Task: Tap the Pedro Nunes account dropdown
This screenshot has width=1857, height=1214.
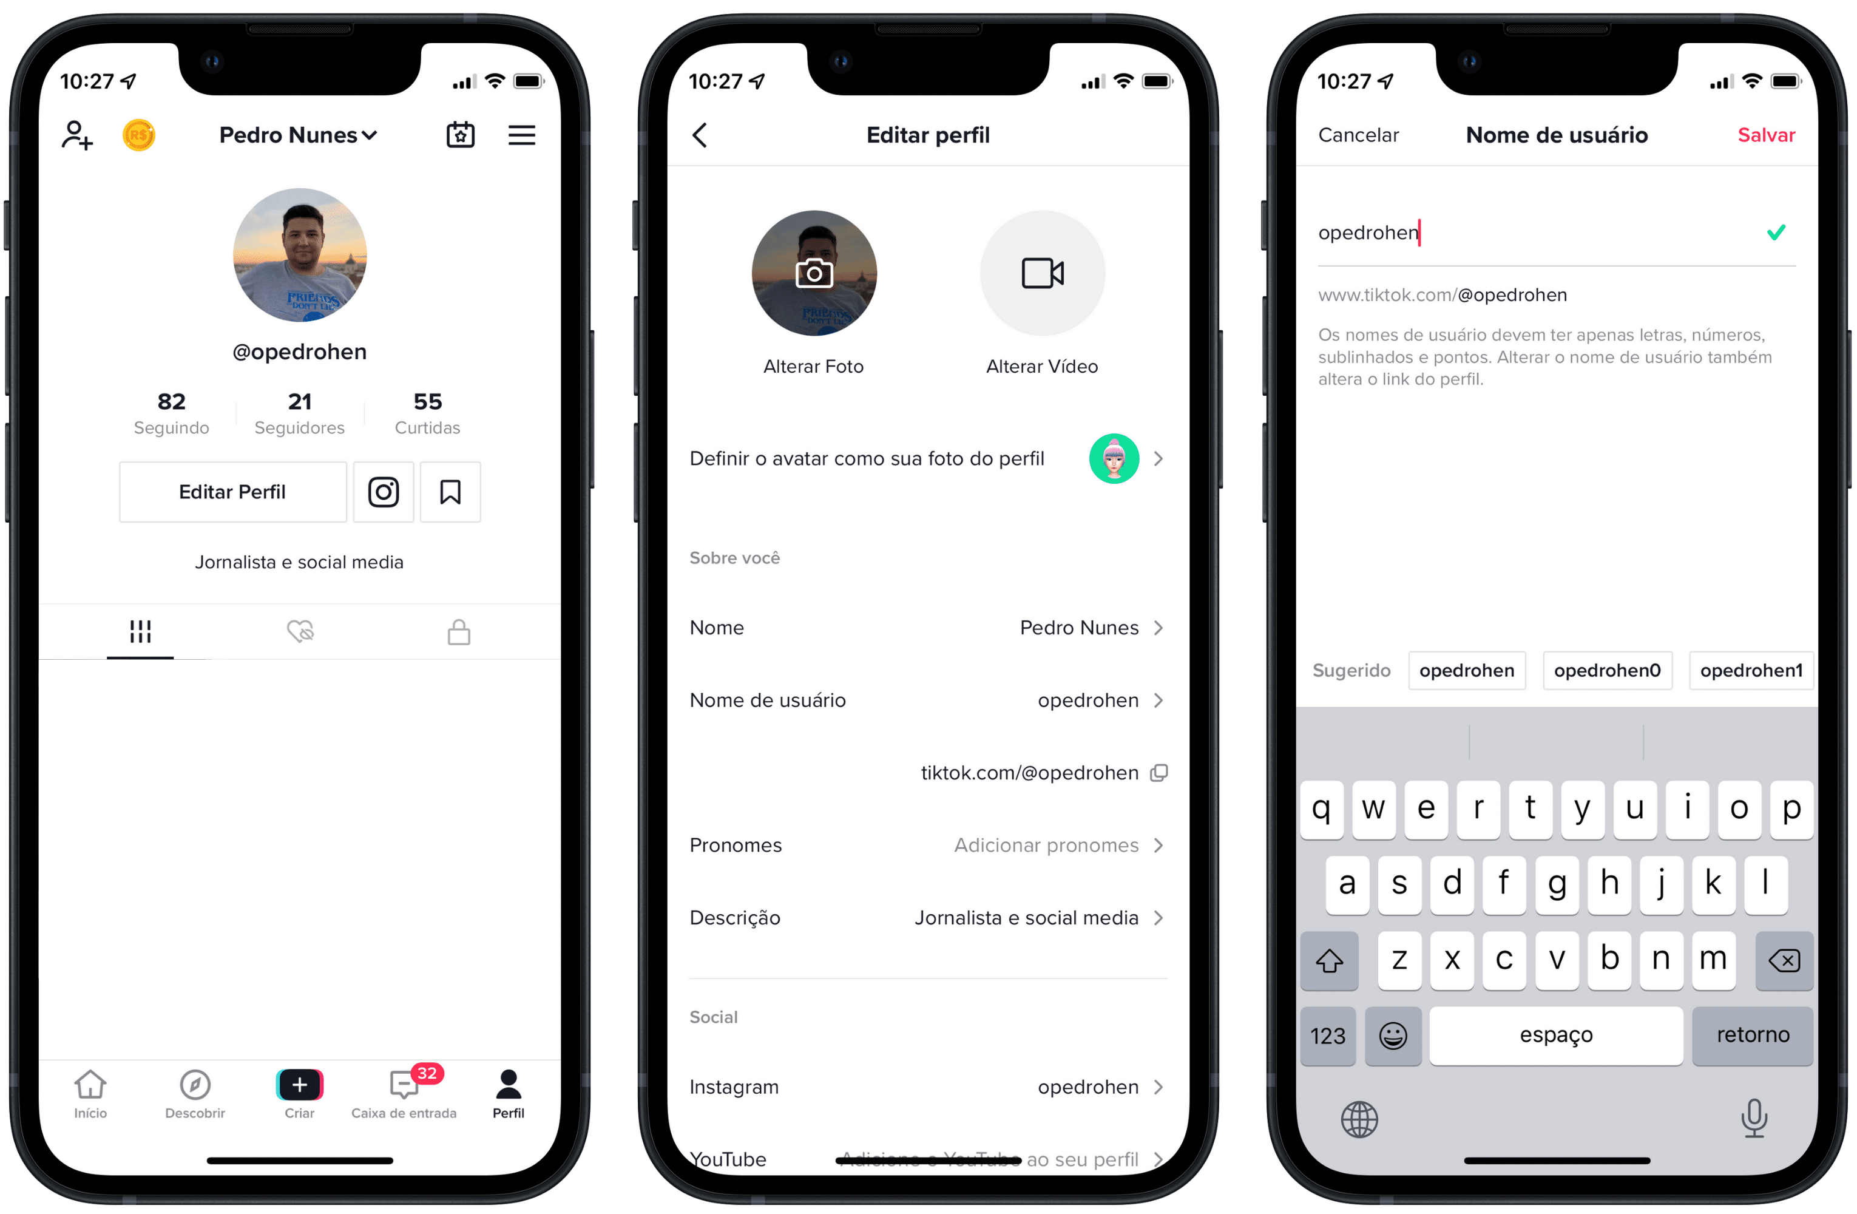Action: 298,134
